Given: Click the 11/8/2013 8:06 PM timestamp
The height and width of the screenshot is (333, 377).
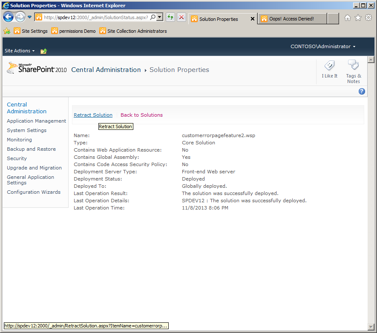Looking at the screenshot, I should point(205,208).
